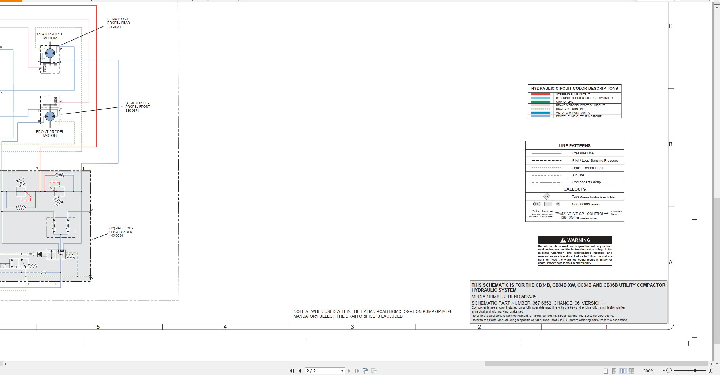Click the '(5) MOTOR GP - PROPEL REAR' callout

point(119,23)
